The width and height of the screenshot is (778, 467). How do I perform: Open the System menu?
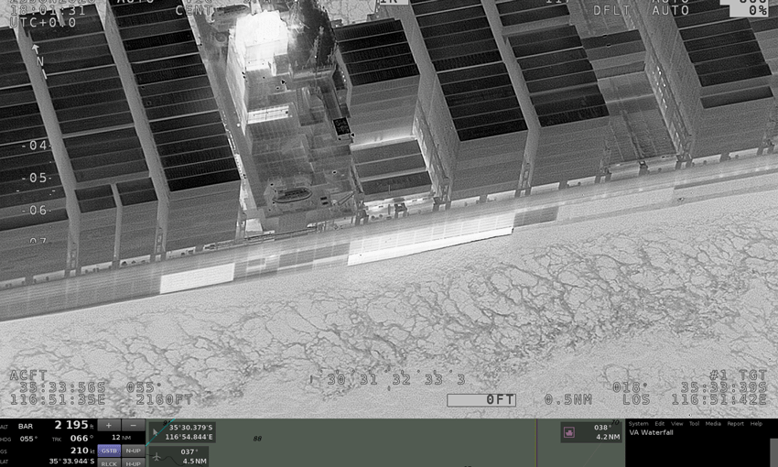click(638, 424)
